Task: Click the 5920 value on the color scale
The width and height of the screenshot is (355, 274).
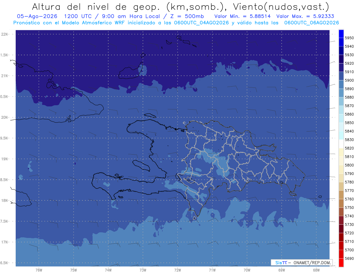Action: [x=349, y=63]
